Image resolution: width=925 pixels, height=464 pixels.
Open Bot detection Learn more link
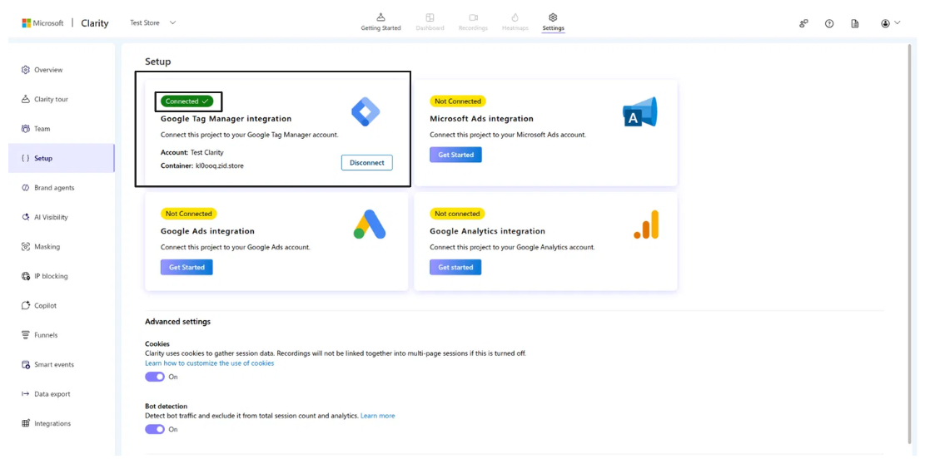tap(377, 416)
